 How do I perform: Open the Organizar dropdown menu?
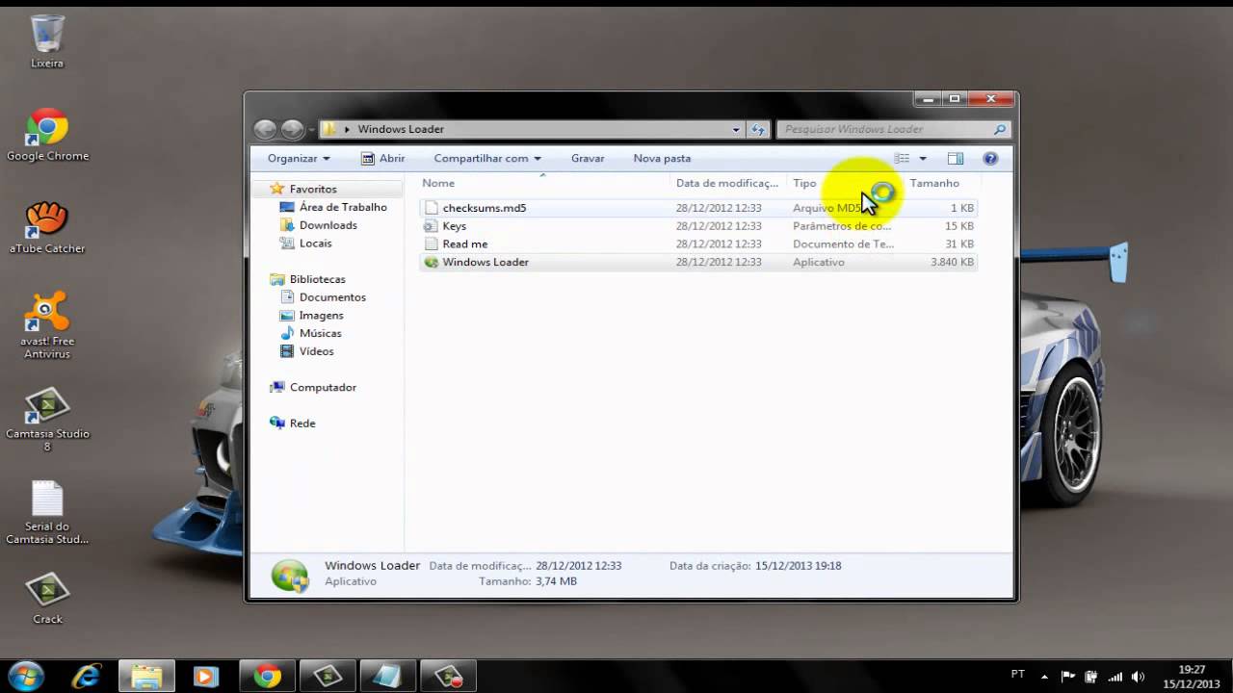(299, 159)
